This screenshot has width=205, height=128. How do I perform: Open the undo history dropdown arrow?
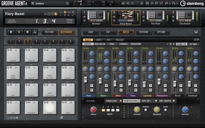(x=170, y=3)
